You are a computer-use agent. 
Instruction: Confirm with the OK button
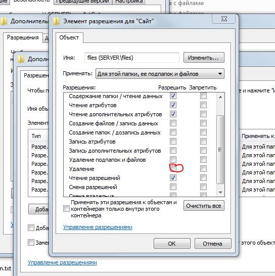[172, 244]
